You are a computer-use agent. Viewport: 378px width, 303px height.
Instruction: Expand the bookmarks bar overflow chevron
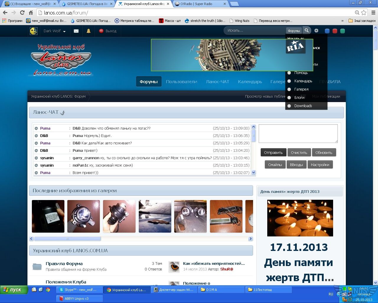342,21
